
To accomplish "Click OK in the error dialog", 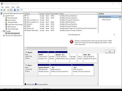I will click(110, 52).
